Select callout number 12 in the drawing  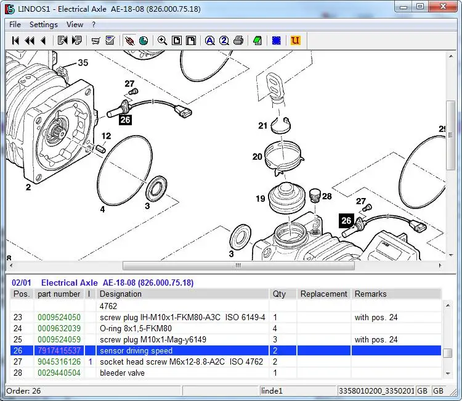point(106,136)
